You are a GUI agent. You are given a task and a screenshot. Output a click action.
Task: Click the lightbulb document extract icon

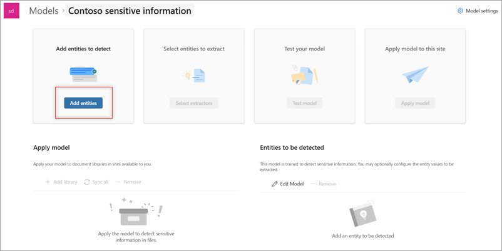coord(193,76)
